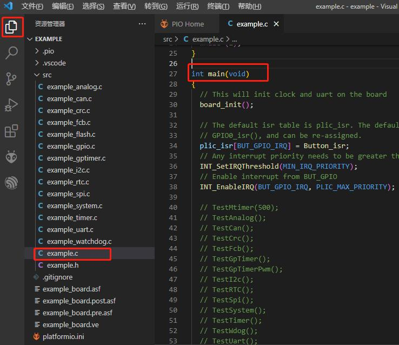Open the 编辑(E) menu
The width and height of the screenshot is (399, 345).
pyautogui.click(x=63, y=6)
